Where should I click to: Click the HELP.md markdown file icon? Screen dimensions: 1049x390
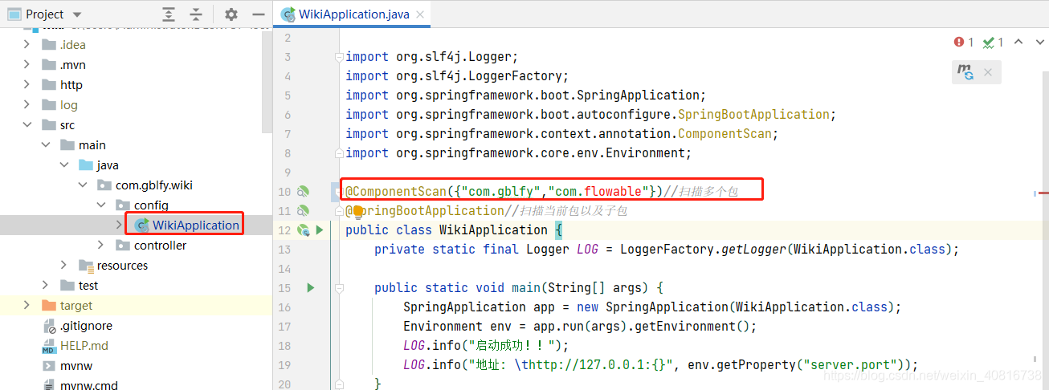pyautogui.click(x=48, y=346)
